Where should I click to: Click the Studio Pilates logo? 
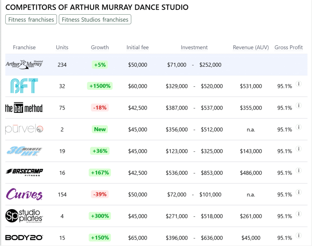pos(24,216)
